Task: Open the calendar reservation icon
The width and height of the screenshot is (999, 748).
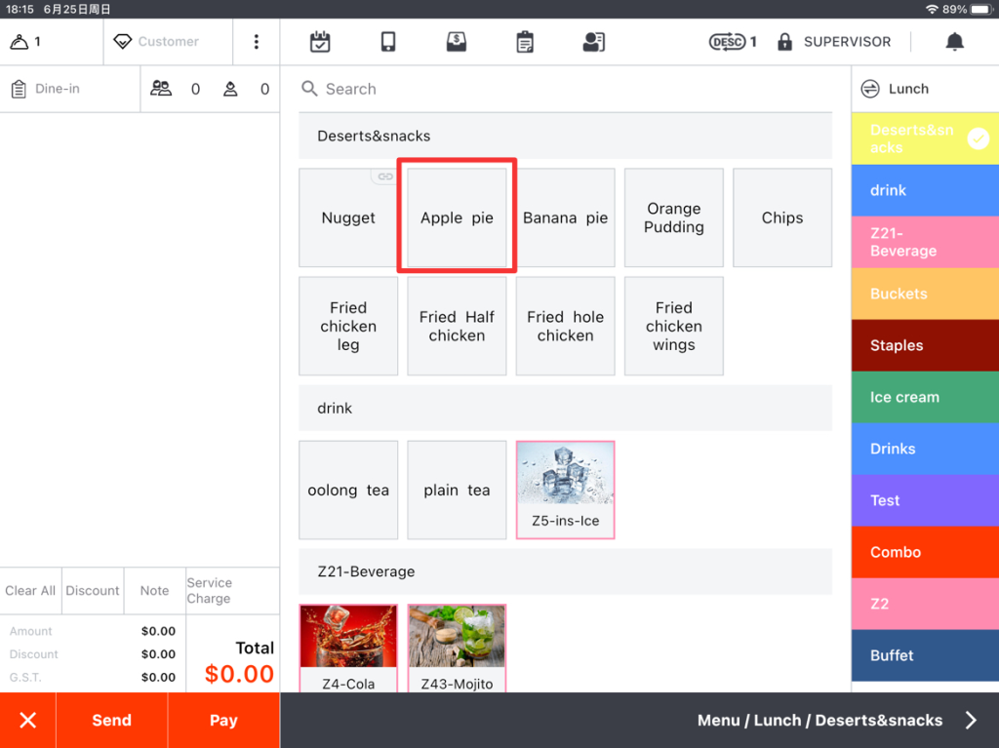Action: [x=320, y=42]
